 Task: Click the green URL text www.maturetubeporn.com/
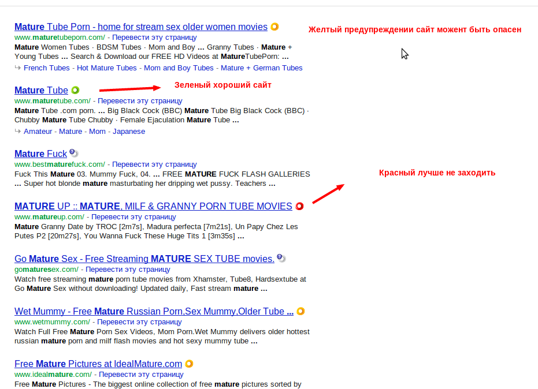click(x=60, y=38)
